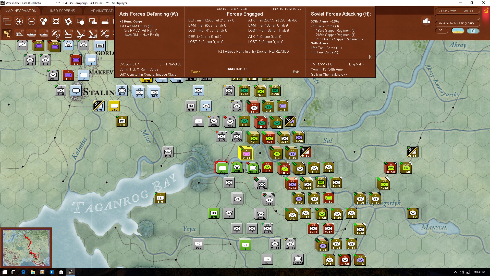490x276 pixels.
Task: Open Microsoft Edge from the taskbar
Action: 23,272
